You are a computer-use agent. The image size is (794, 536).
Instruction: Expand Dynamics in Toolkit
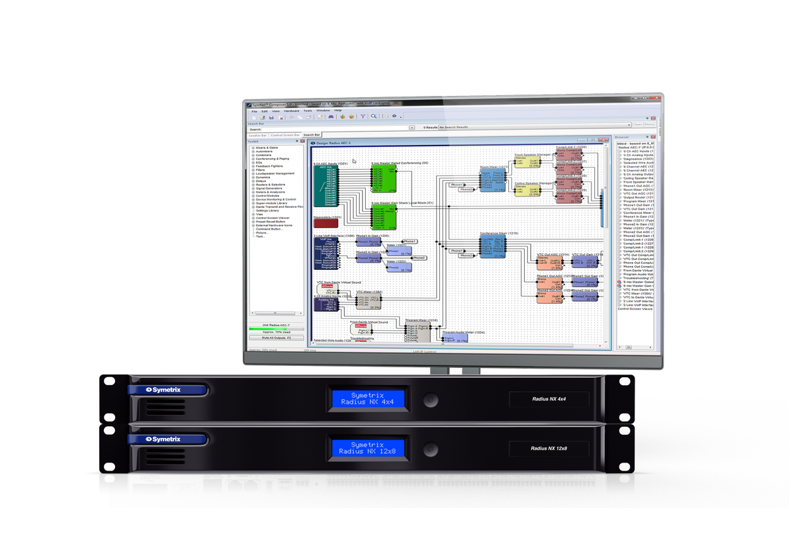(x=253, y=177)
